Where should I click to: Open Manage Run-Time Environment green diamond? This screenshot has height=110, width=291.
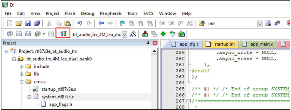[163, 34]
